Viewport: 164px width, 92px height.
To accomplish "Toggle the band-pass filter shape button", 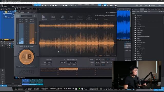I will click(108, 60).
